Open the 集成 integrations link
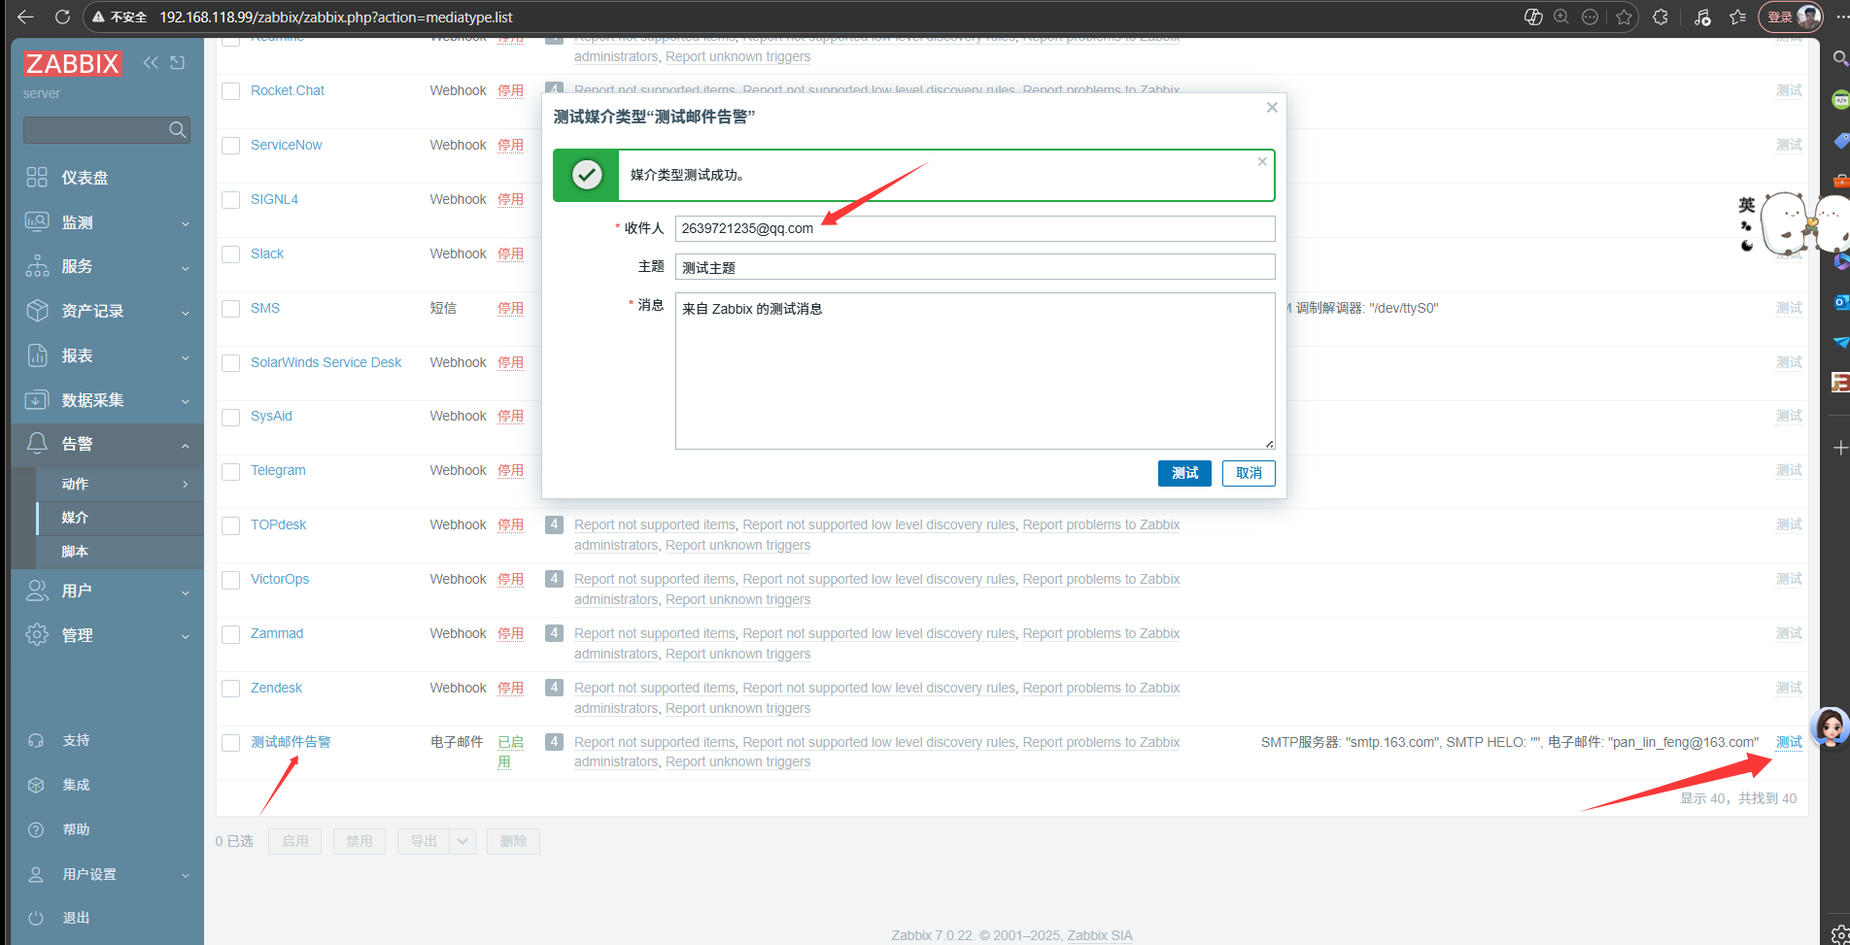 click(x=76, y=785)
